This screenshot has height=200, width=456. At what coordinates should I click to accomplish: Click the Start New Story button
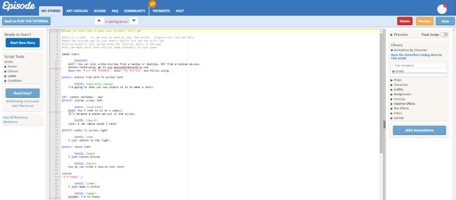(x=23, y=43)
